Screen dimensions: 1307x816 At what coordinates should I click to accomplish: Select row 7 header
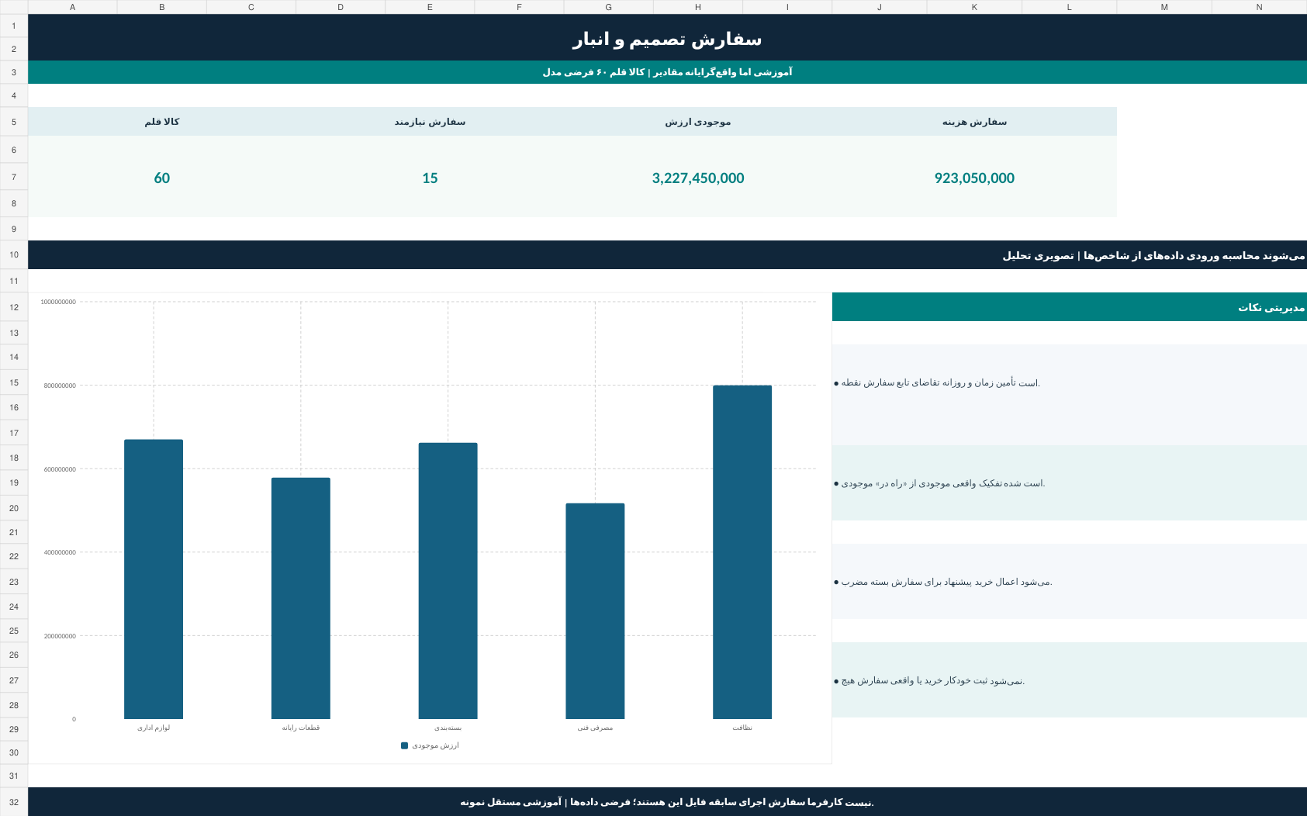point(14,177)
